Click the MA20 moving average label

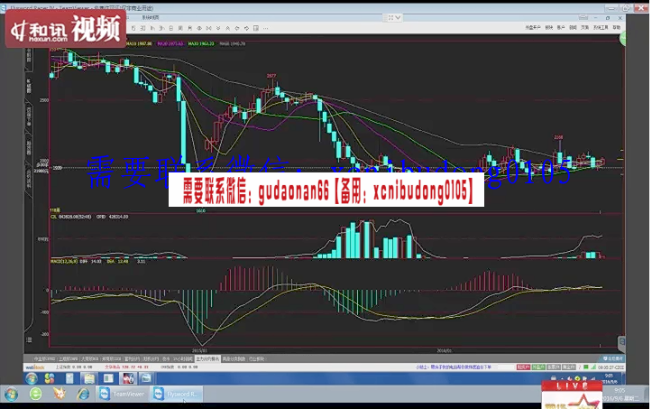(170, 43)
